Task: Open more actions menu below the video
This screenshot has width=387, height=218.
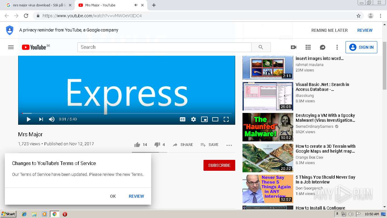Action: pyautogui.click(x=229, y=145)
